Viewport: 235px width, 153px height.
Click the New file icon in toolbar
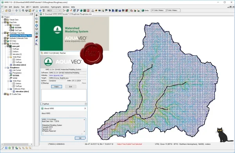tap(3, 11)
